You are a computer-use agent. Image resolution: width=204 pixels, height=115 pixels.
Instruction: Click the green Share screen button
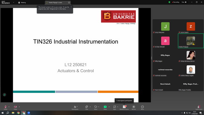[105, 107]
